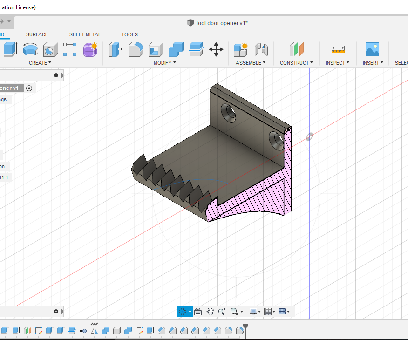Select the Press Pull tool
The image size is (408, 340).
(x=115, y=49)
